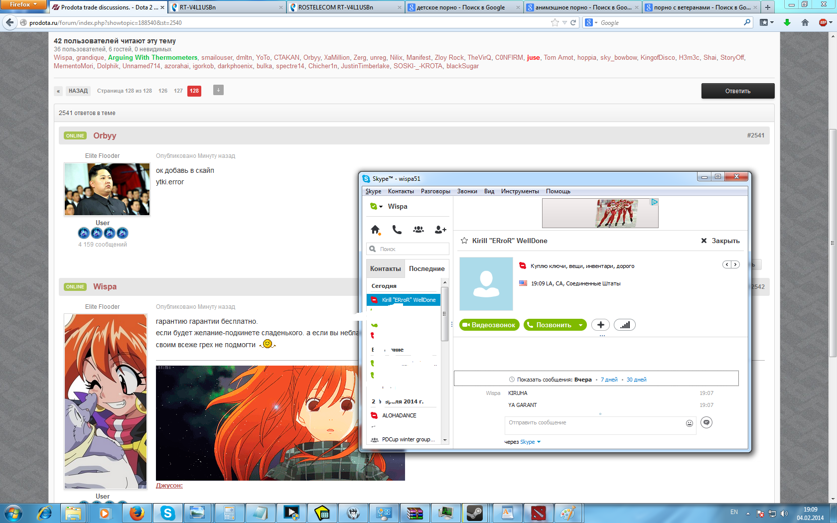Open the dropdown arrow on Позвонить button
The height and width of the screenshot is (523, 837).
580,325
